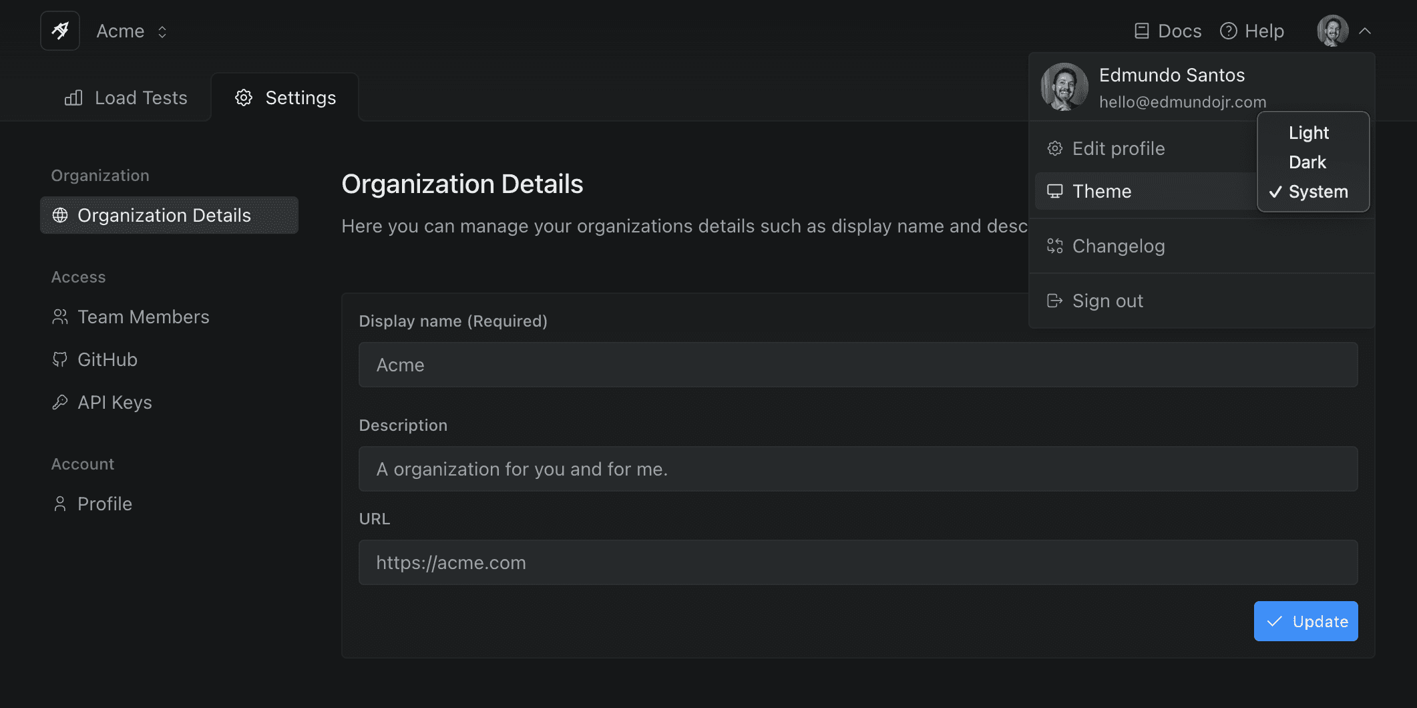This screenshot has height=708, width=1417.
Task: Click the Team Members people icon
Action: (x=59, y=317)
